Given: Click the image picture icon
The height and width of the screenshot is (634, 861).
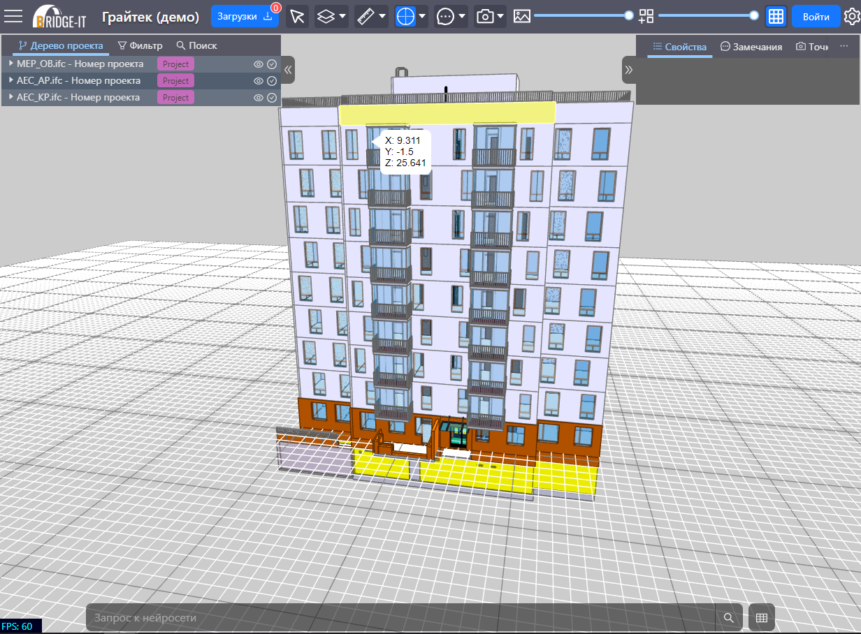Looking at the screenshot, I should point(521,16).
